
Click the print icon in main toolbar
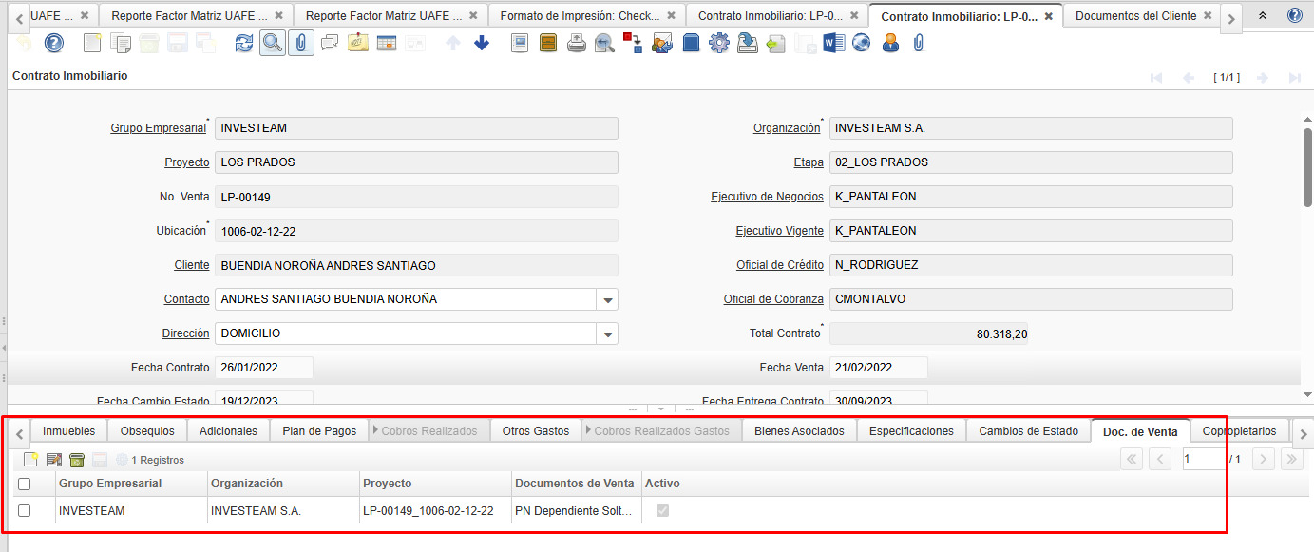576,43
